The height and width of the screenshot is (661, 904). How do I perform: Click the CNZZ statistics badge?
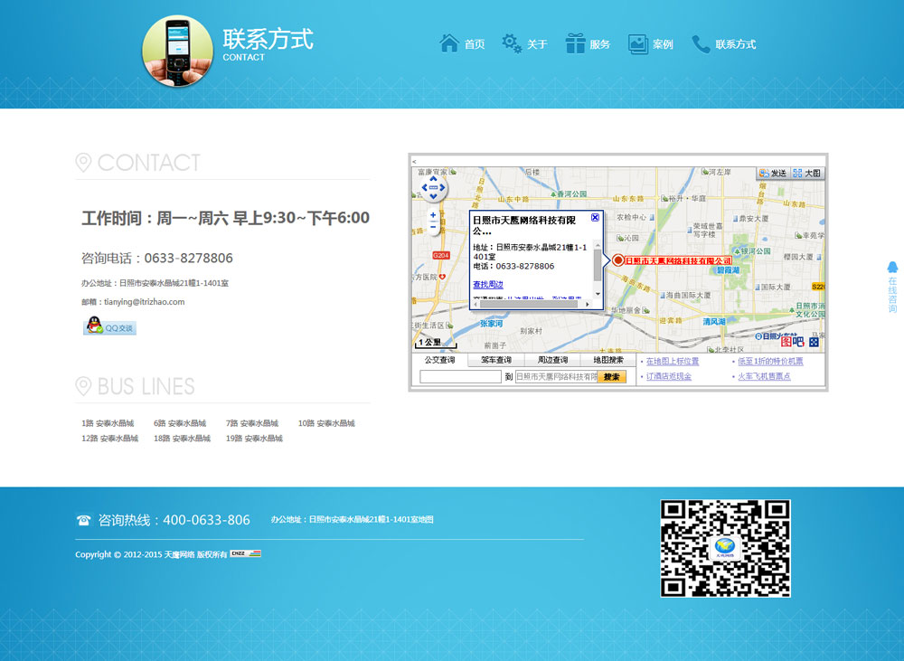tap(246, 553)
